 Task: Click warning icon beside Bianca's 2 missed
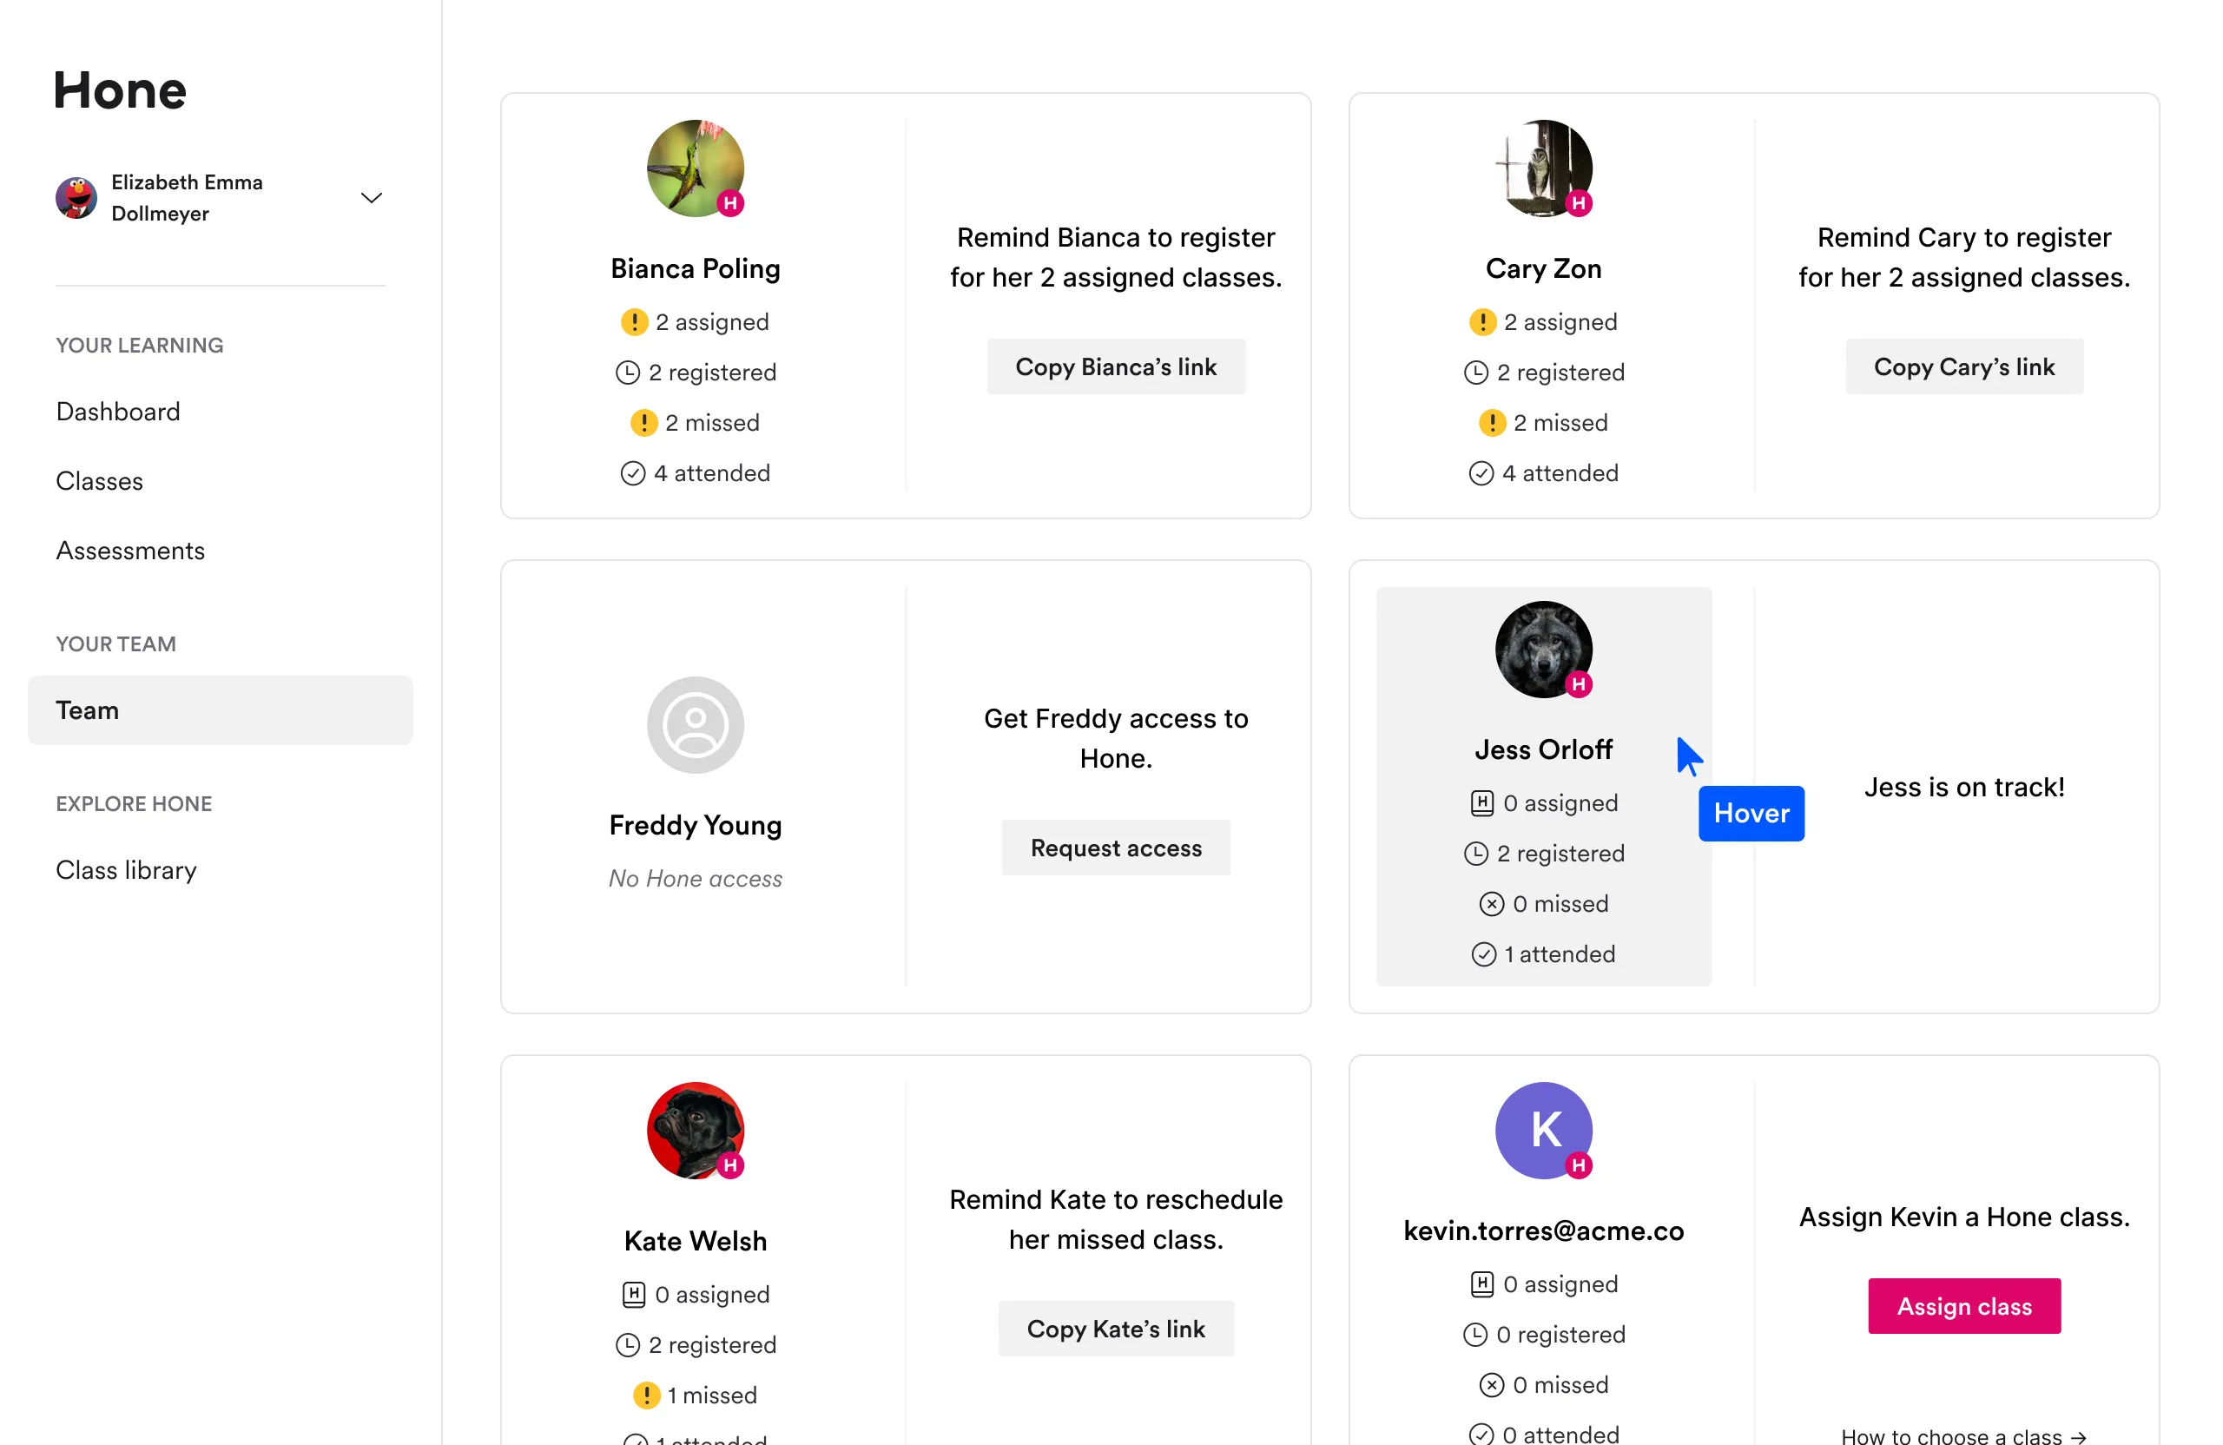click(x=643, y=423)
